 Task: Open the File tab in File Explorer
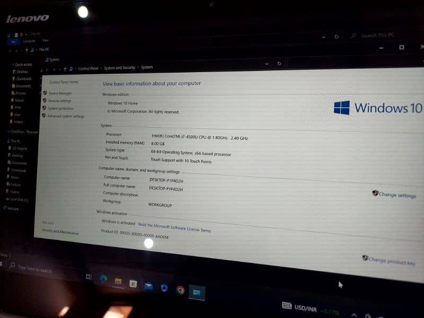[x=13, y=41]
